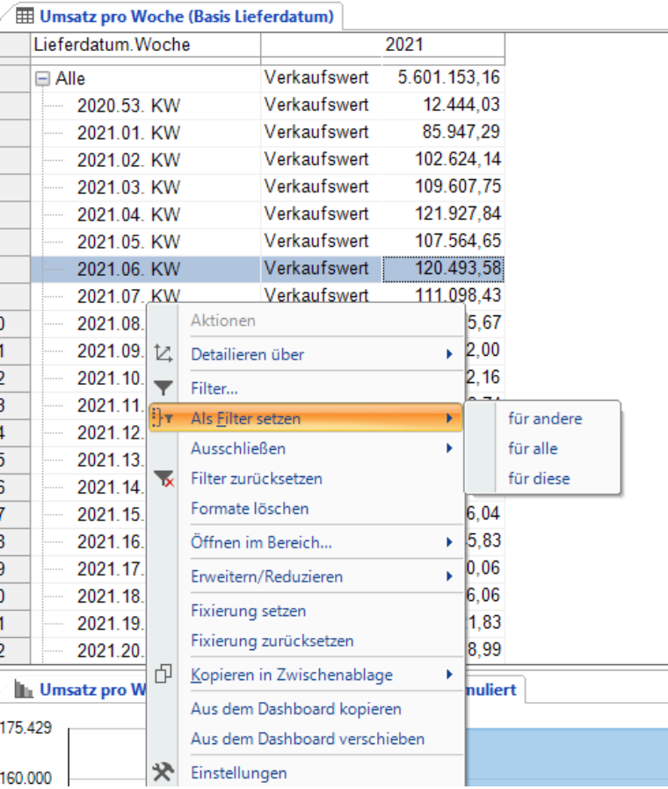Choose Kopieren in Zwischenablage menu item
This screenshot has height=789, width=668.
point(306,674)
